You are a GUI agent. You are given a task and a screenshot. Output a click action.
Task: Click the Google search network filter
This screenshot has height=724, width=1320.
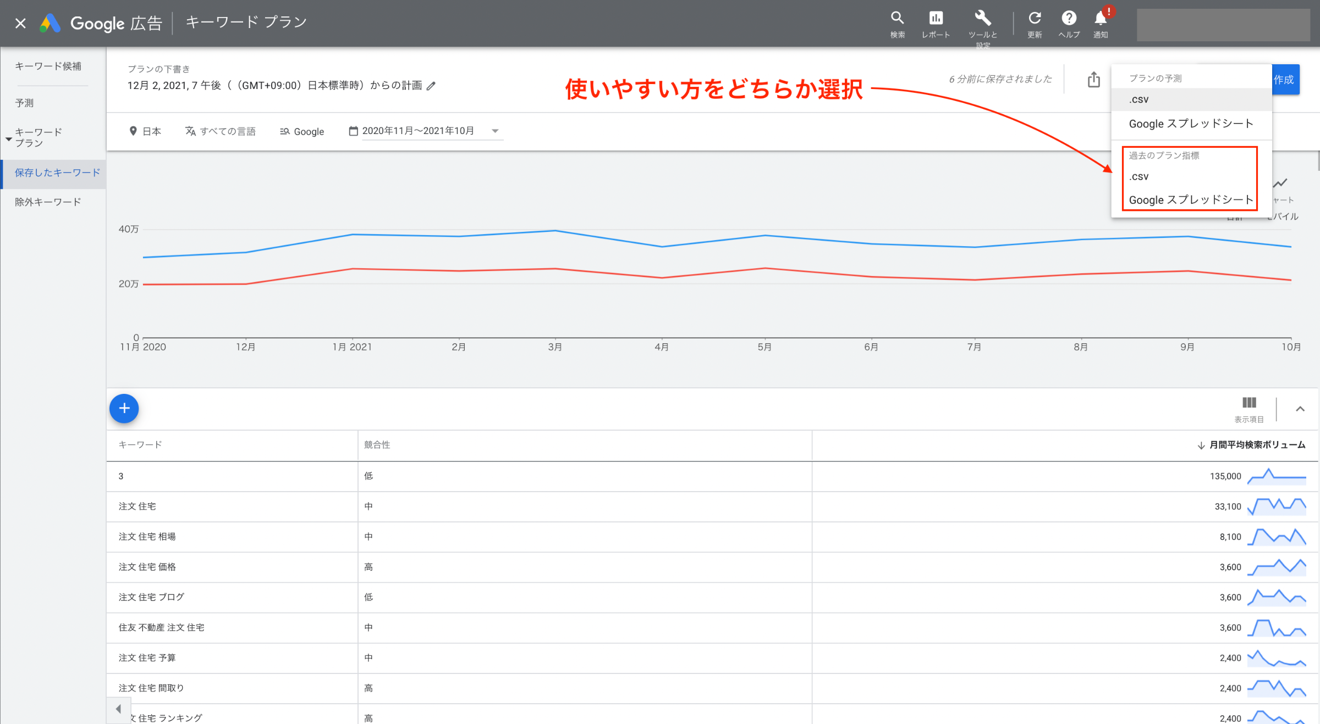[302, 131]
